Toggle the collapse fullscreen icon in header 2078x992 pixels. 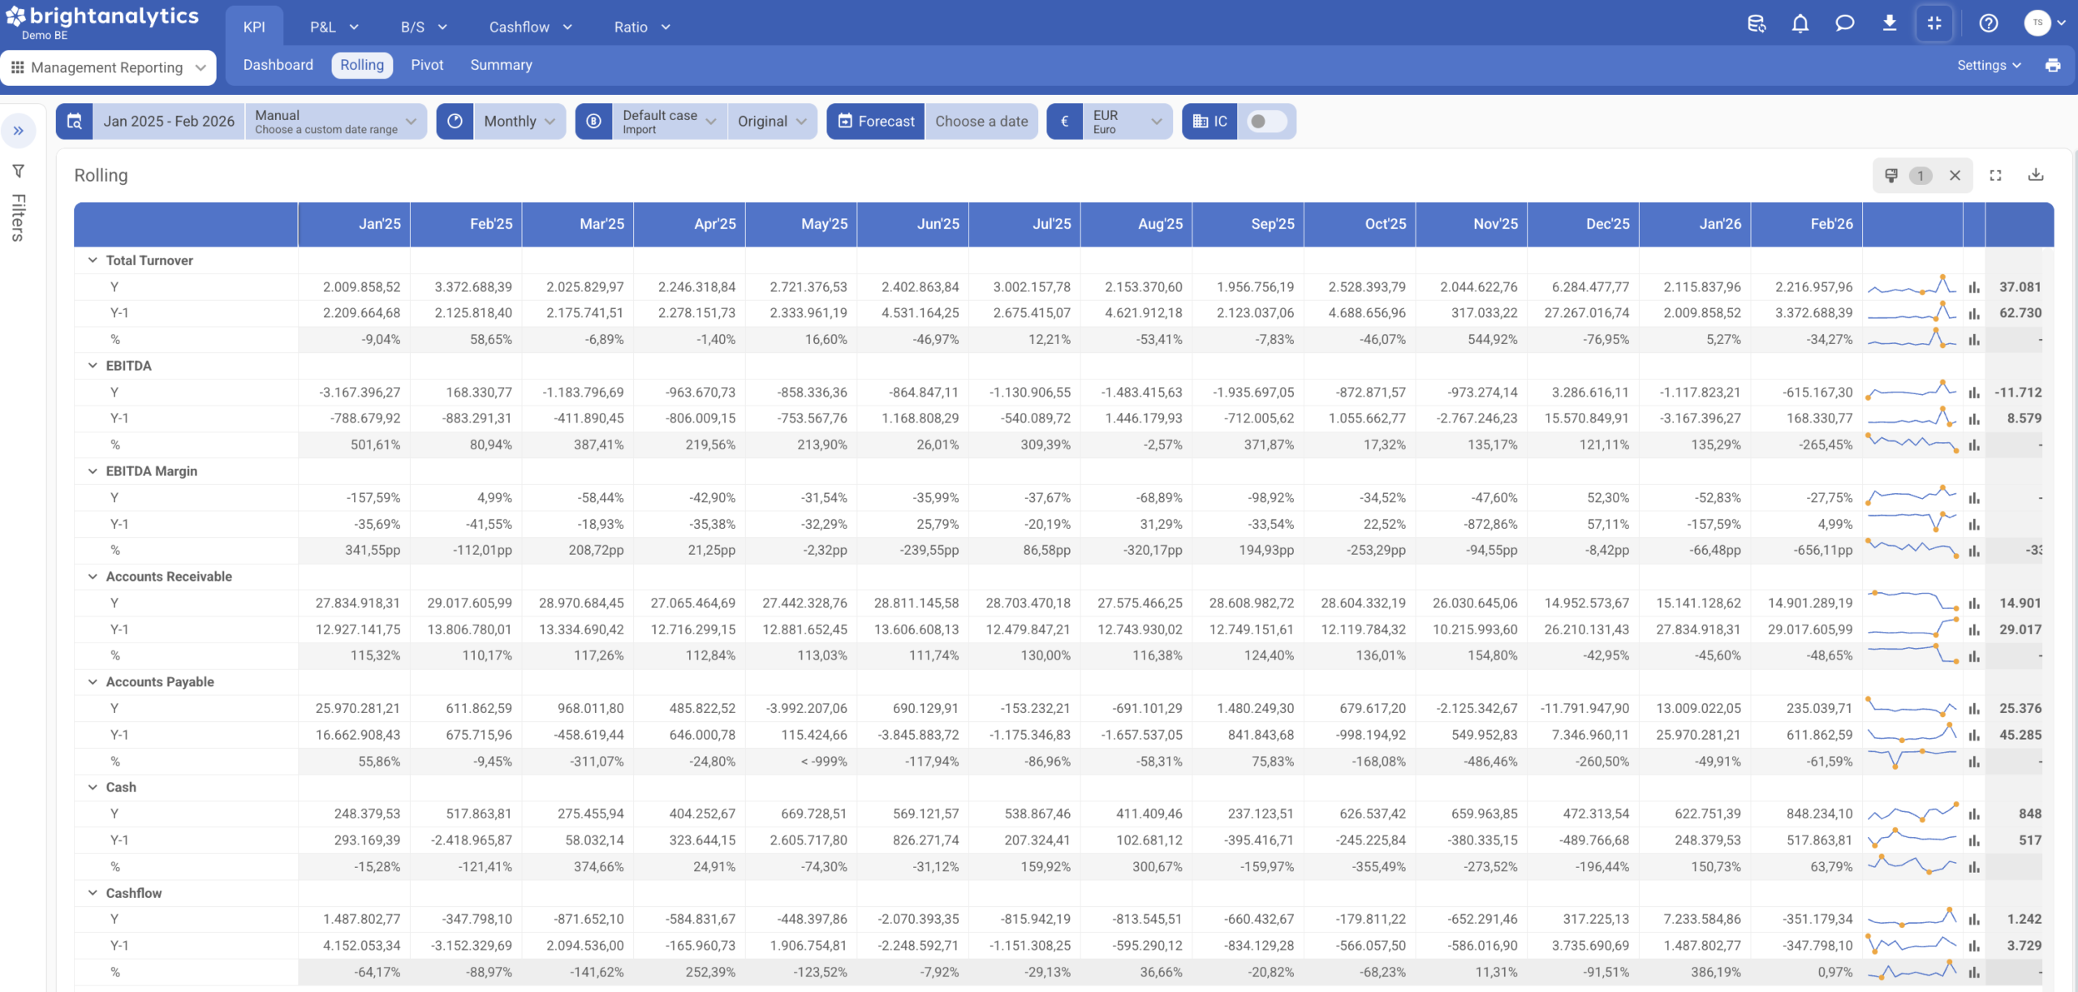pos(1934,24)
